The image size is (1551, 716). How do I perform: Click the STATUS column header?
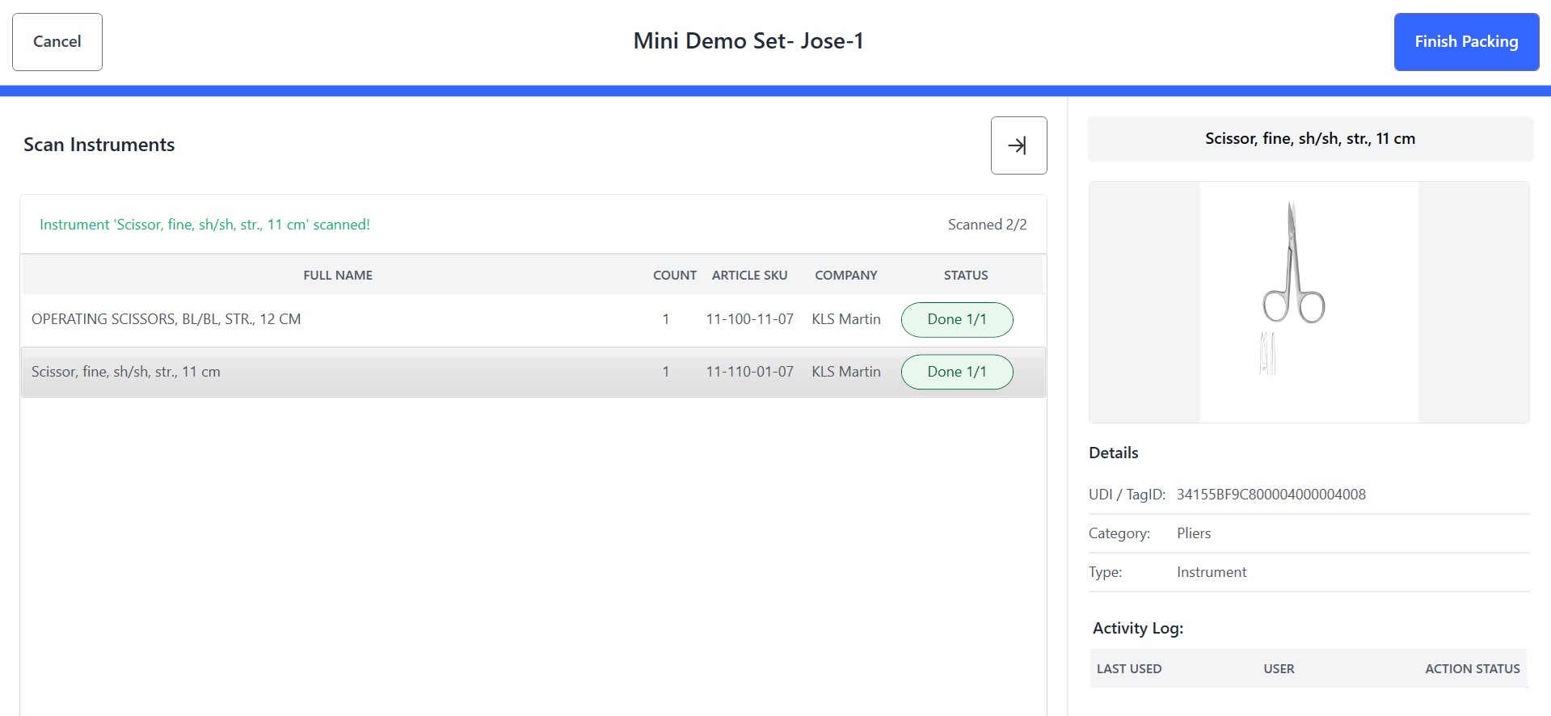point(966,276)
